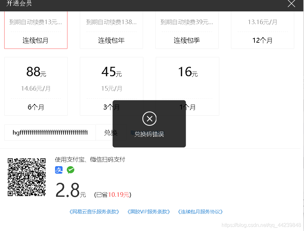This screenshot has width=304, height=231.
Task: Click the 13.16元/月 price text
Action: (x=263, y=22)
